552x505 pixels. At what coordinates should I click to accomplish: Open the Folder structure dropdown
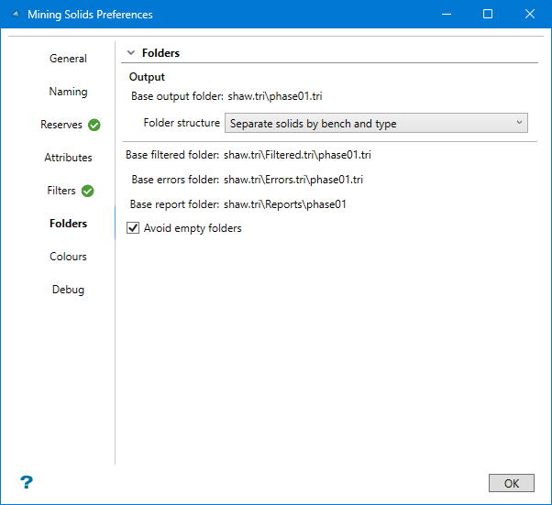(376, 123)
